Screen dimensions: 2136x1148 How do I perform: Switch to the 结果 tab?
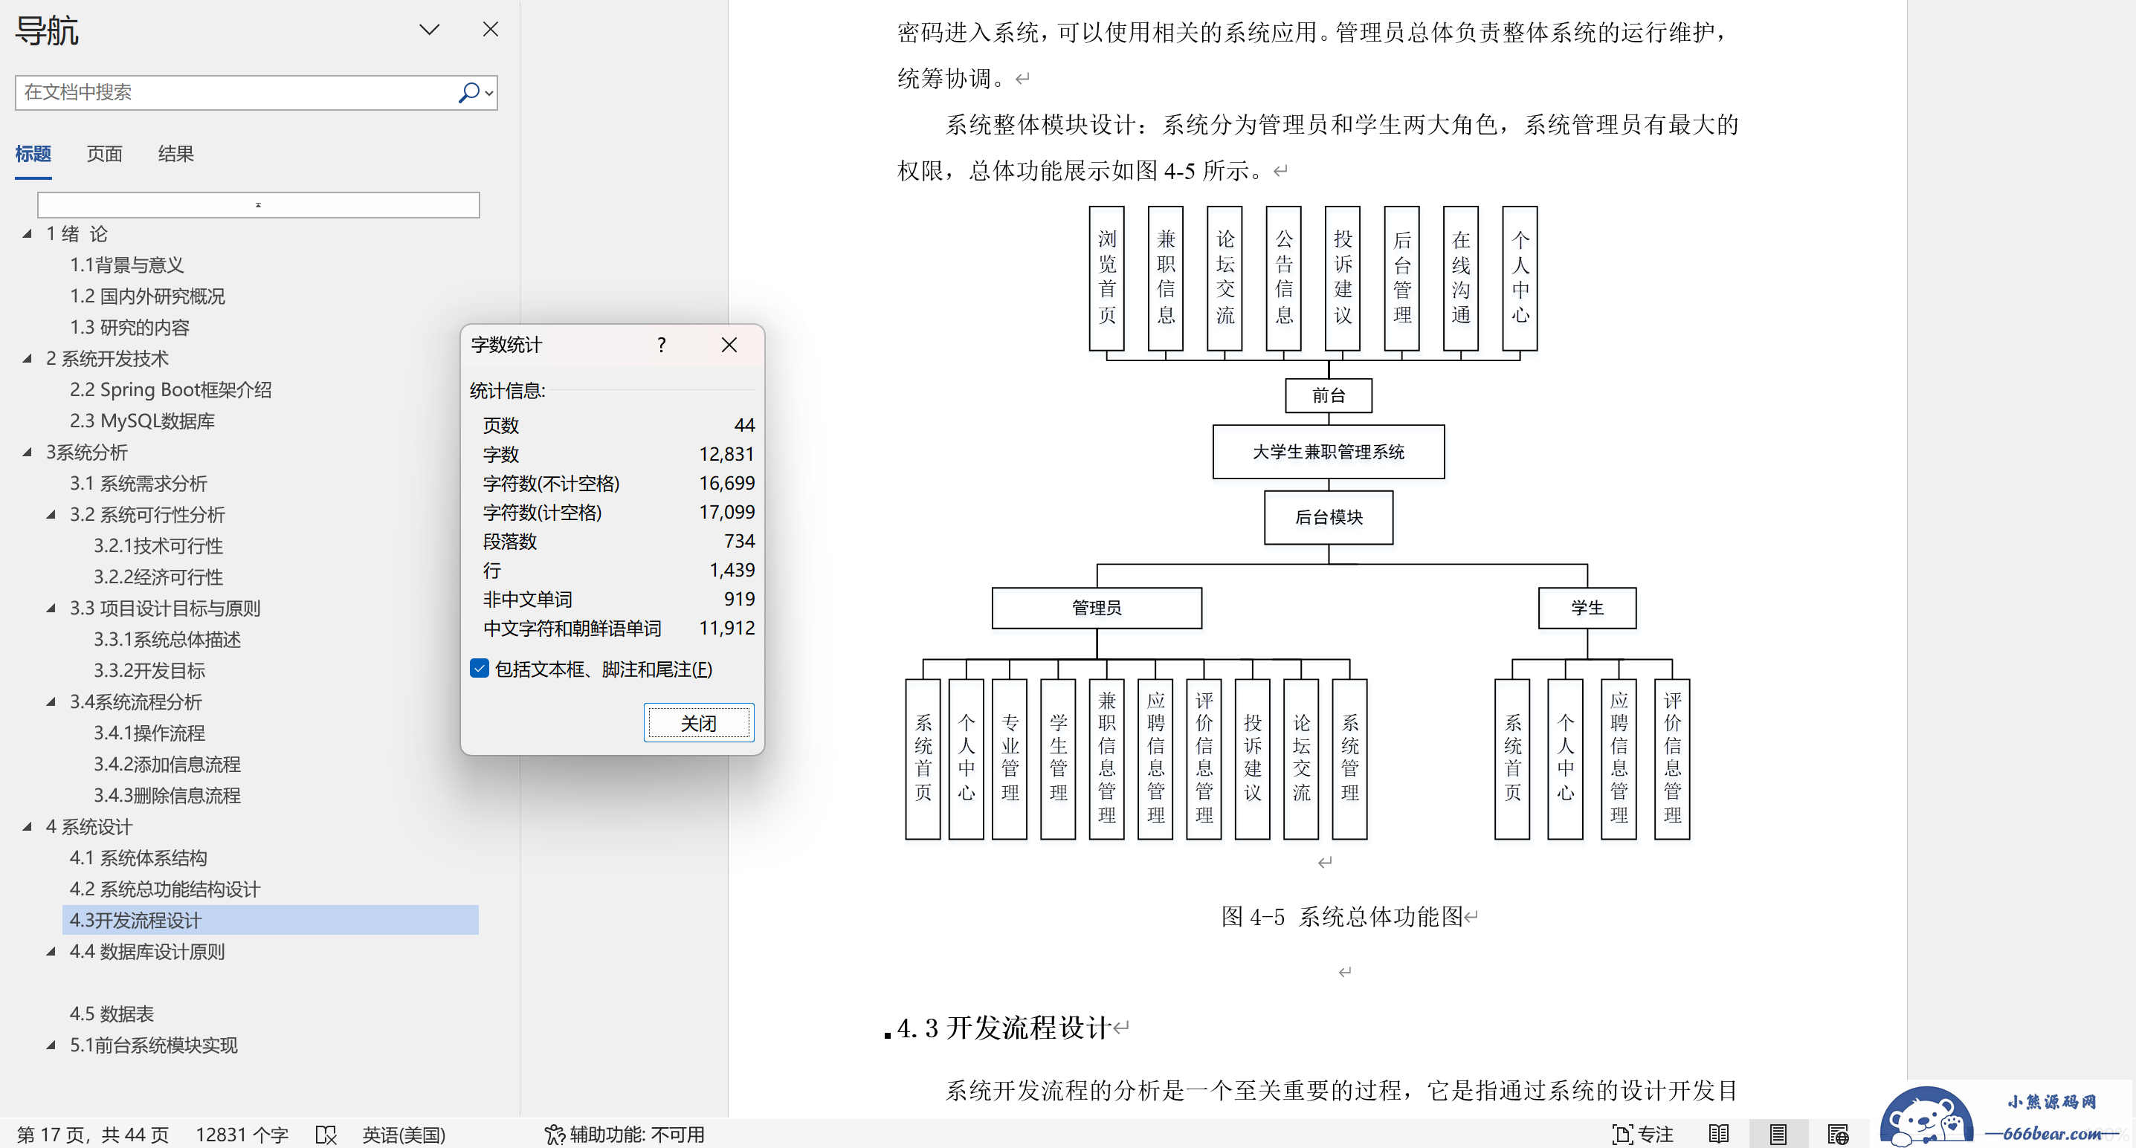coord(175,153)
